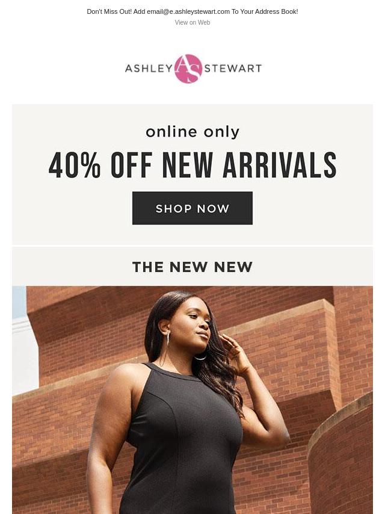Click the pink AS circle logo

click(x=188, y=69)
